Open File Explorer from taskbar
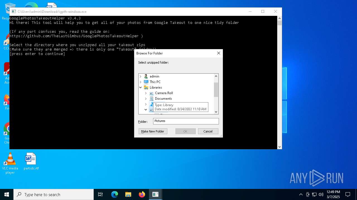Screen dimensions: 357x200 (x=128, y=194)
